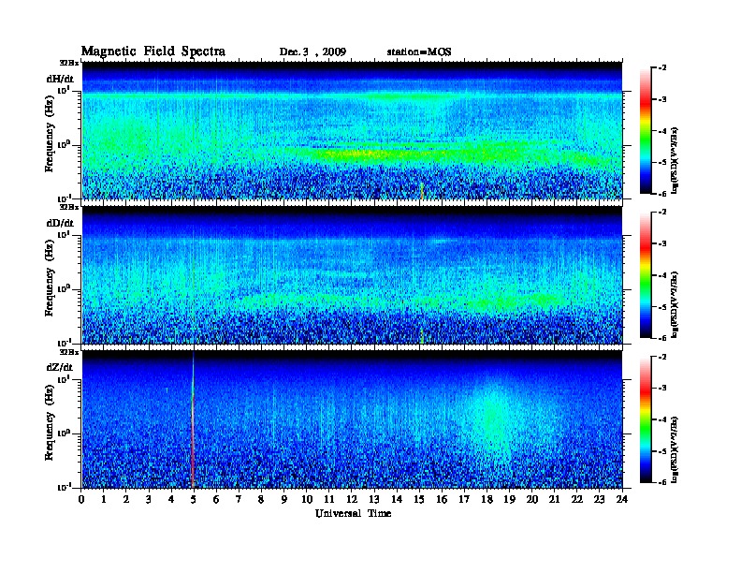741x573 pixels.
Task: Click the "Universal Time" axis label
Action: pyautogui.click(x=354, y=513)
